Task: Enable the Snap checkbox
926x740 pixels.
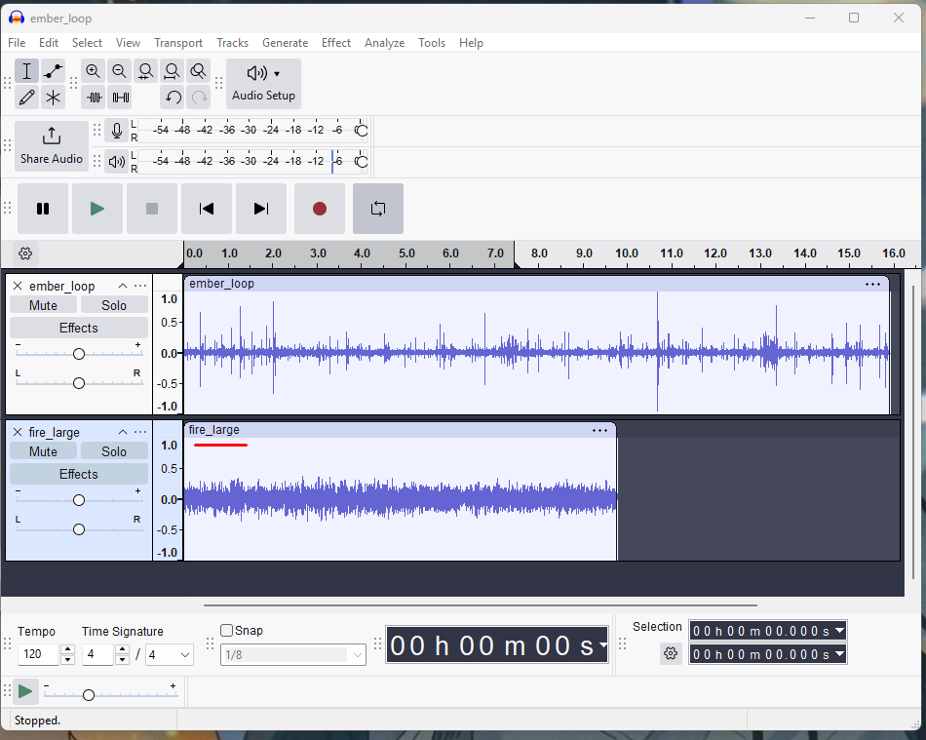Action: pyautogui.click(x=227, y=631)
